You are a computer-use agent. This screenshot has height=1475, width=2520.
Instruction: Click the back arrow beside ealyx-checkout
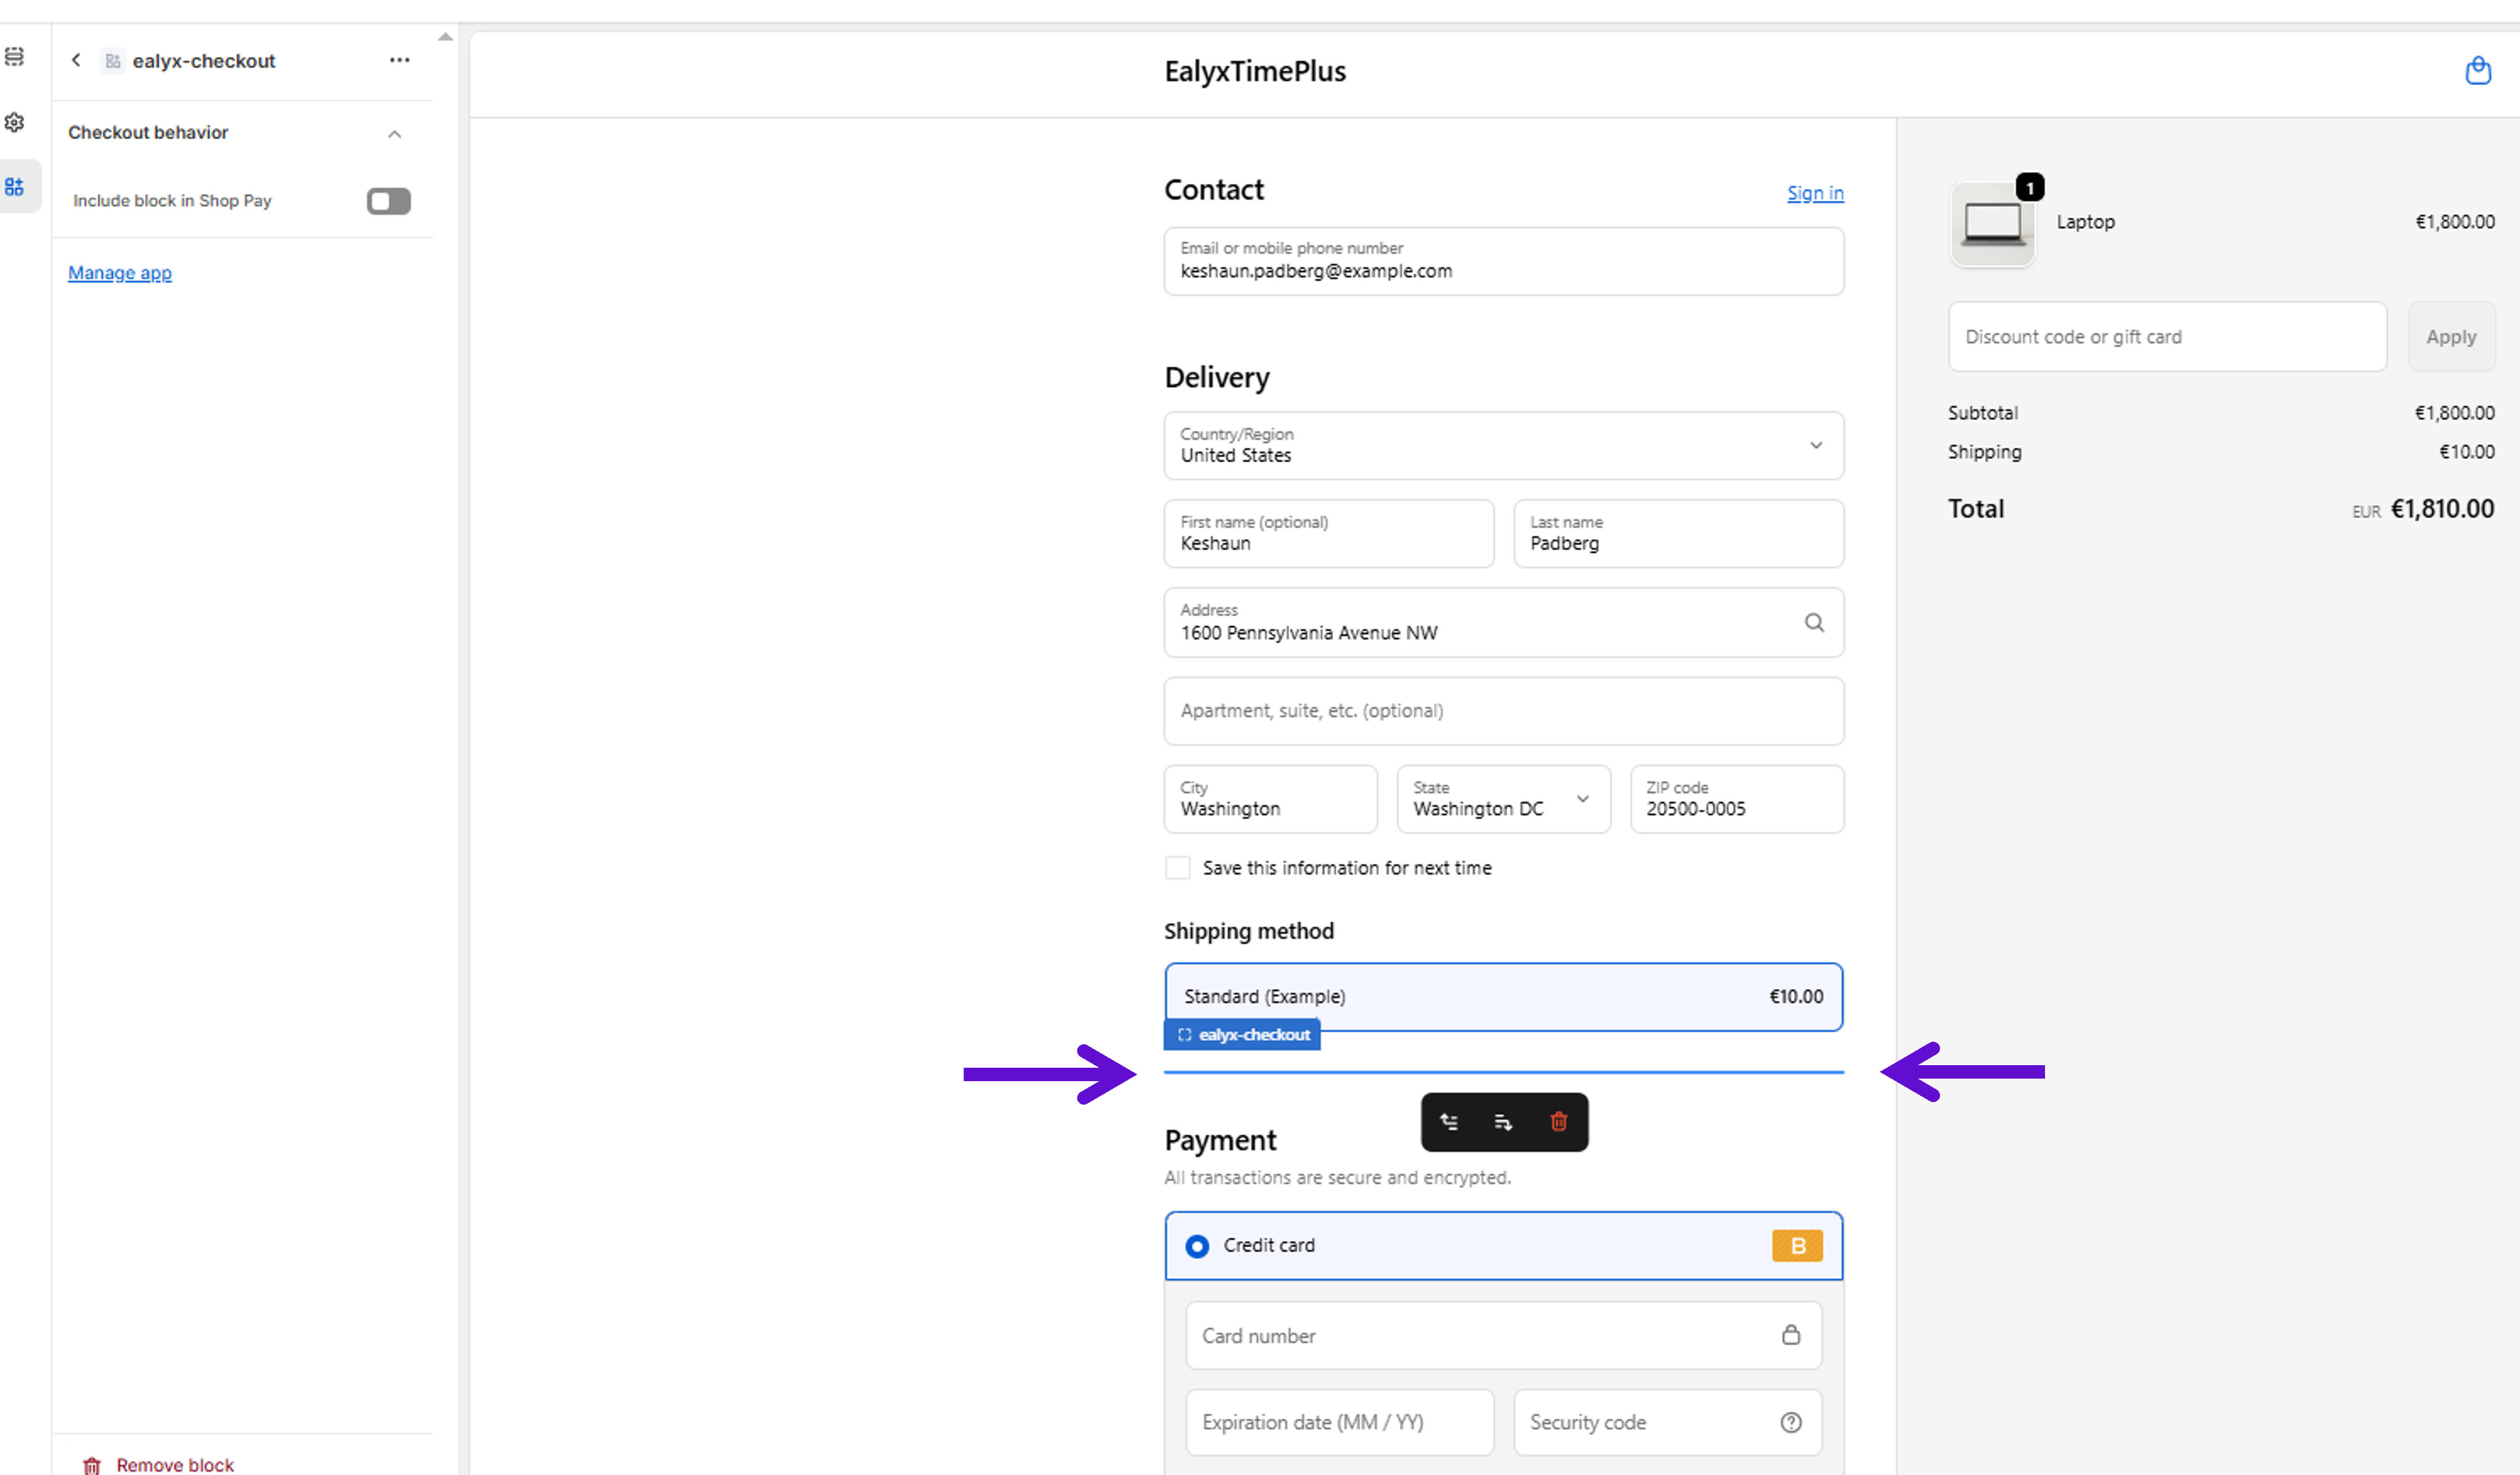tap(76, 60)
